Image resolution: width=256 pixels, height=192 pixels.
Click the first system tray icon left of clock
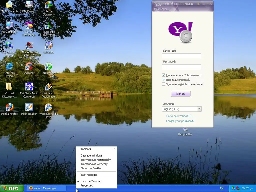[233, 188]
